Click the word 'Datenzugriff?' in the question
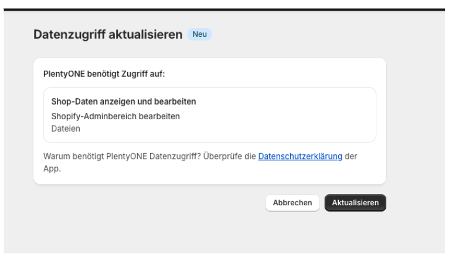This screenshot has height=259, width=449. pyautogui.click(x=179, y=157)
